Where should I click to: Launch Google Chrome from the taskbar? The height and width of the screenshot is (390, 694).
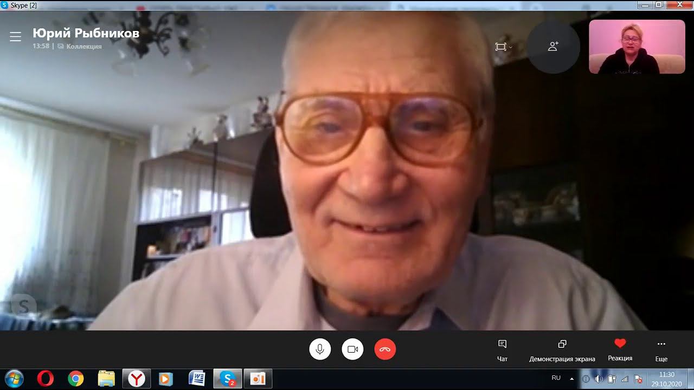click(76, 379)
